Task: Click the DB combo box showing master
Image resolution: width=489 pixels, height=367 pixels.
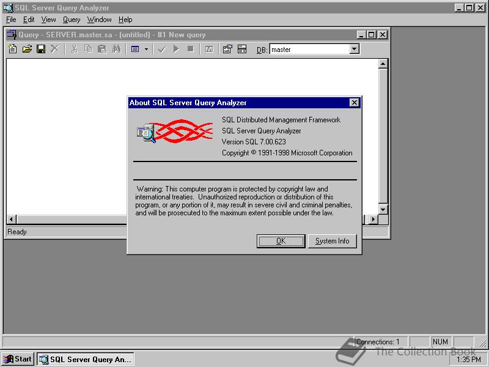Action: [314, 49]
